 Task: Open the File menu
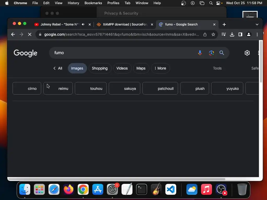pyautogui.click(x=35, y=3)
